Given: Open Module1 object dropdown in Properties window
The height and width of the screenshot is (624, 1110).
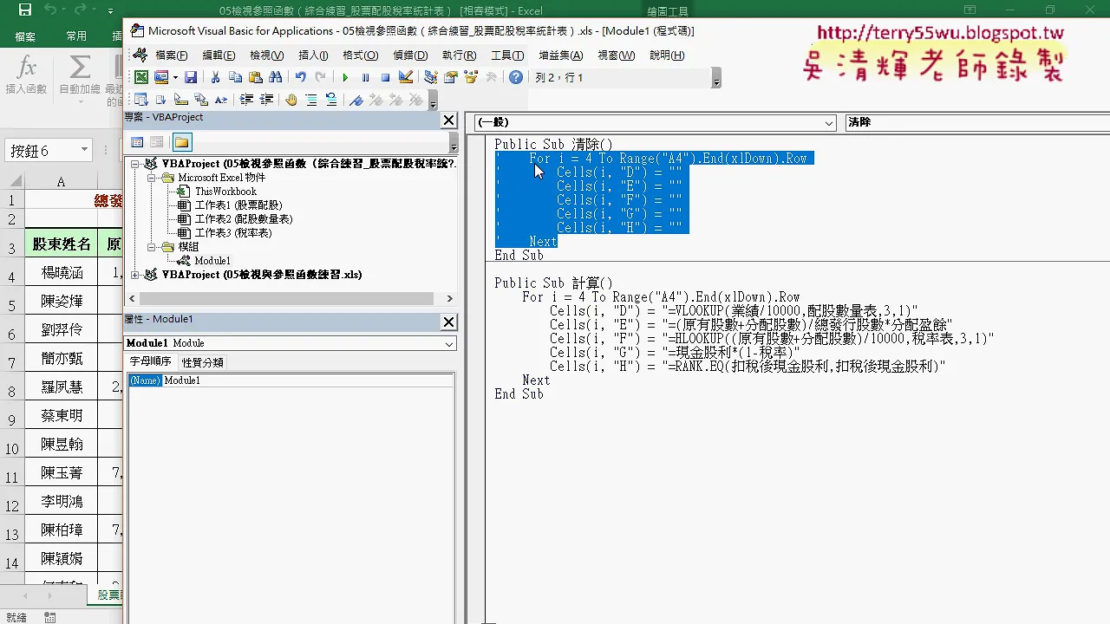Looking at the screenshot, I should click(449, 344).
